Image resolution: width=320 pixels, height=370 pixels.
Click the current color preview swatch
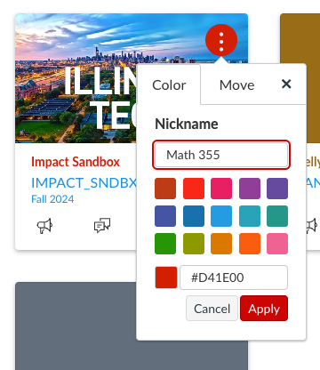click(166, 277)
